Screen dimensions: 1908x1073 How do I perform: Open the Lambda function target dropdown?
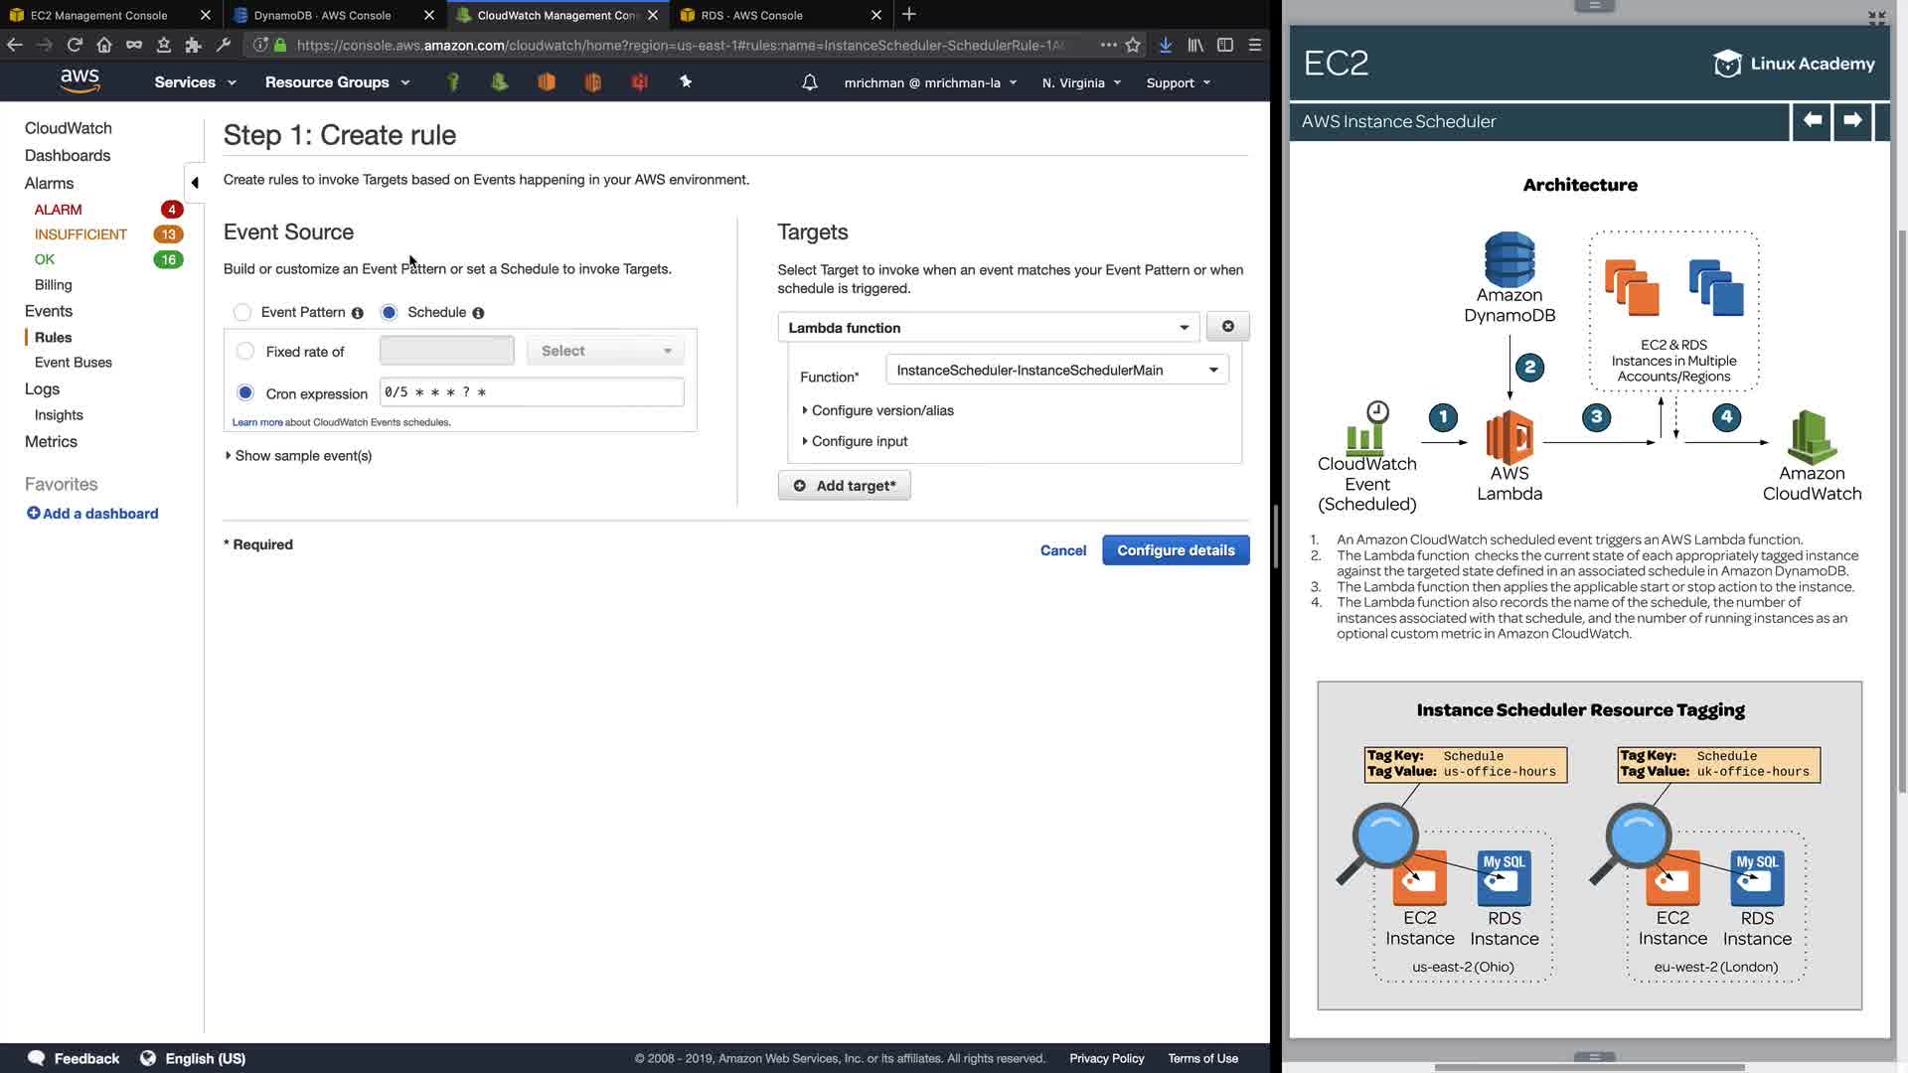(x=989, y=328)
